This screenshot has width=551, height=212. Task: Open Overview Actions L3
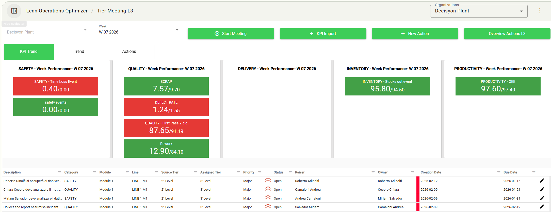coord(507,34)
